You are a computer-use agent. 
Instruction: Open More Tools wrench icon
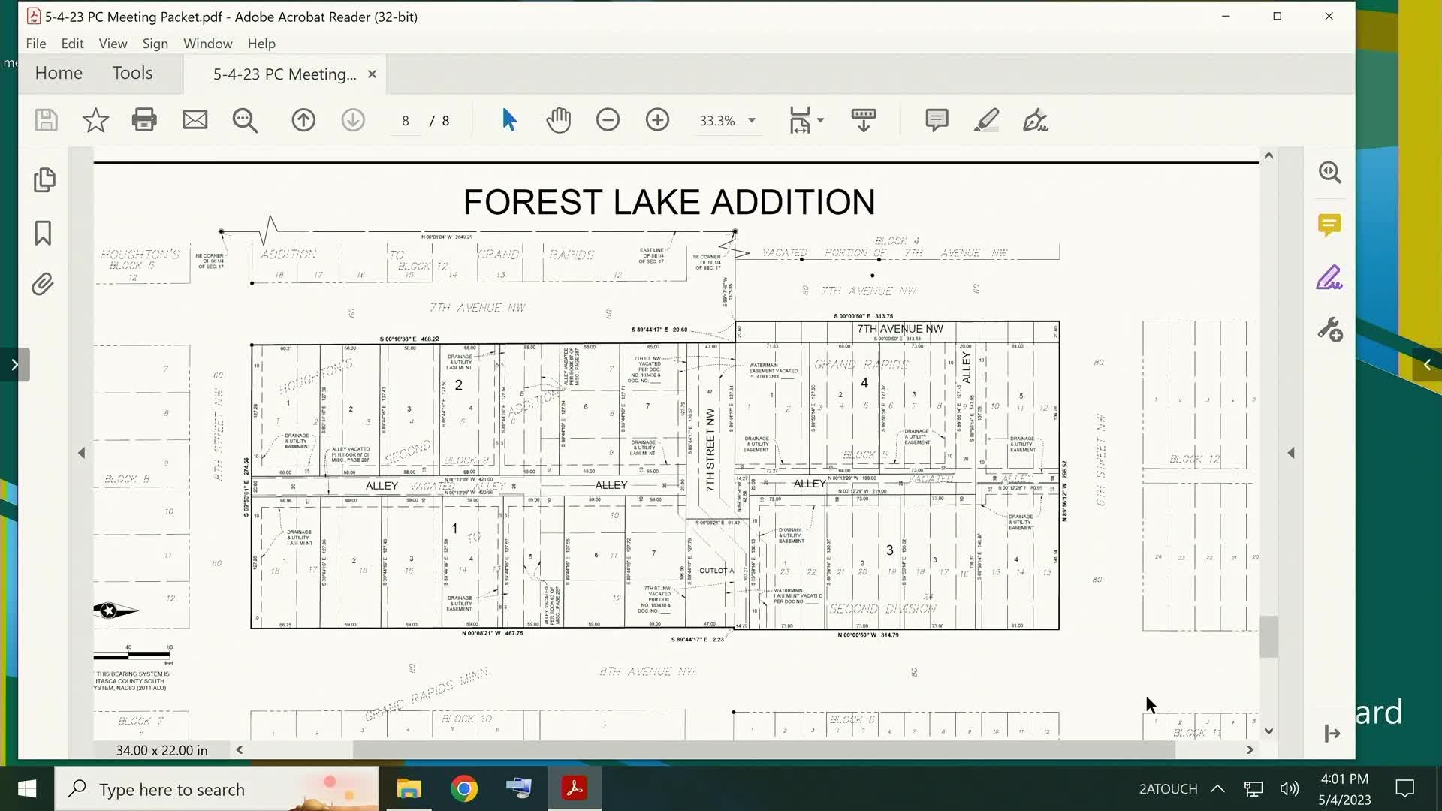tap(1329, 330)
